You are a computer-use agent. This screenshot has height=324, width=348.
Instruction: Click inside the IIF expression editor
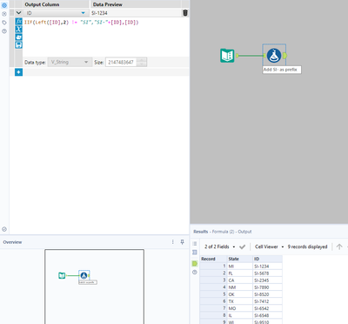tap(106, 37)
